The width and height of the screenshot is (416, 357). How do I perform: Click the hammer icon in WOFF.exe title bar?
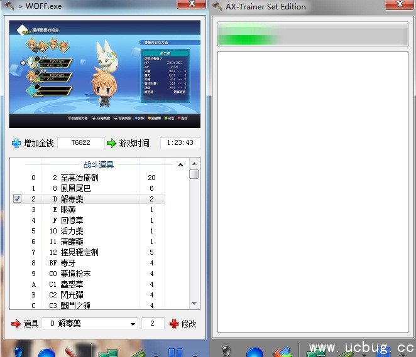click(9, 6)
